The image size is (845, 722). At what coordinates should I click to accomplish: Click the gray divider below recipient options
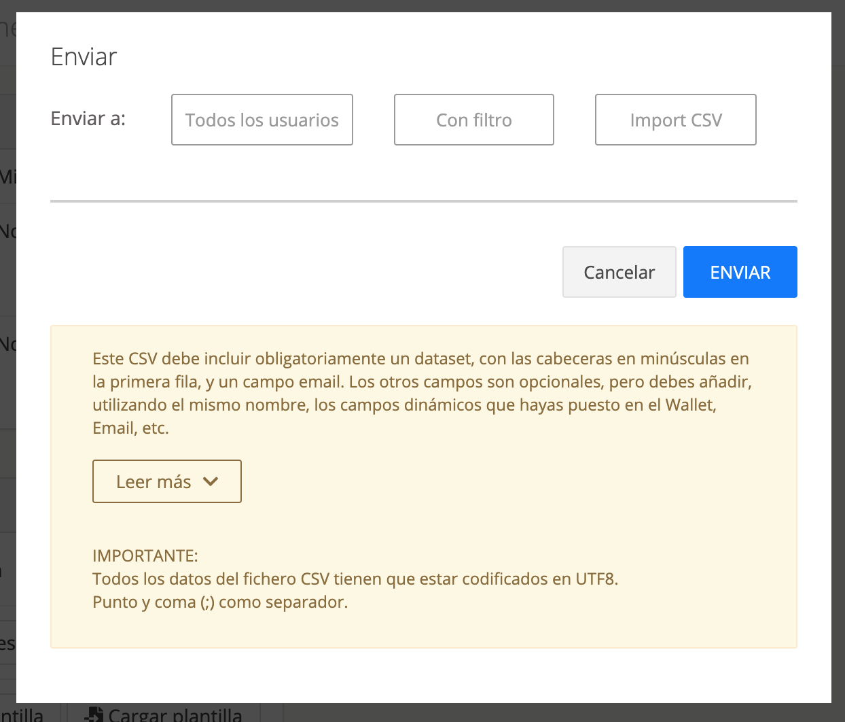point(423,201)
